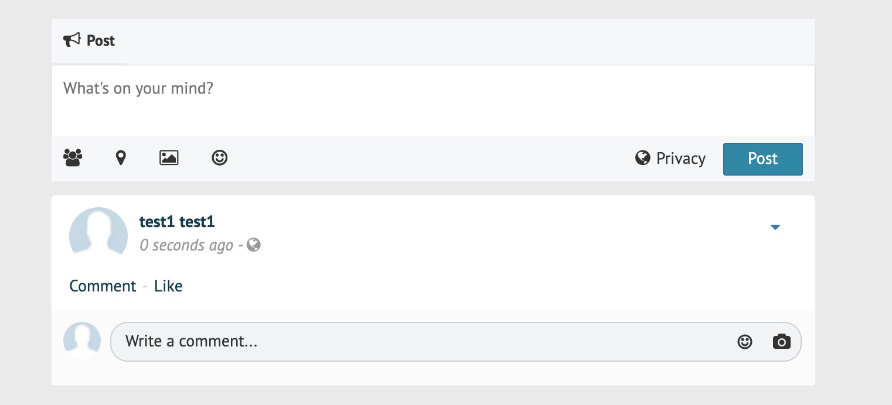Click the small avatar beside comment box

coord(82,341)
